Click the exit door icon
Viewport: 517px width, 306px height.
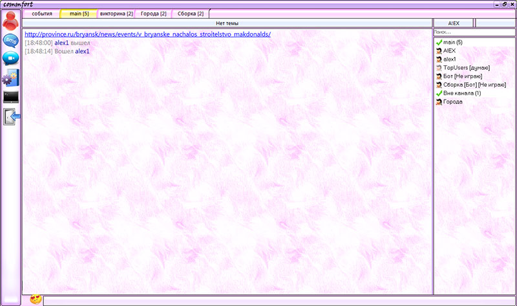click(12, 116)
